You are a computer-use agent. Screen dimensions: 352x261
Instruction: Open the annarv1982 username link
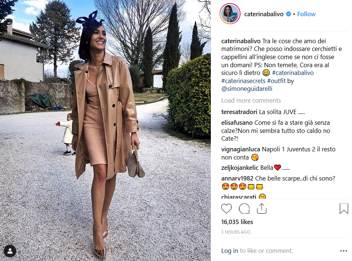pyautogui.click(x=237, y=179)
